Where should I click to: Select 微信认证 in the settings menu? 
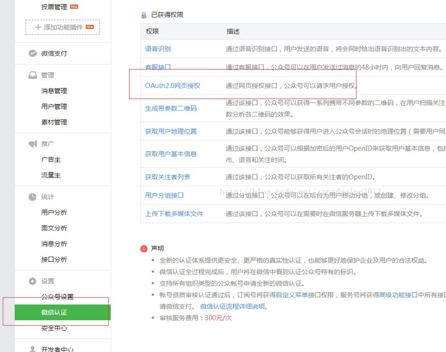[x=55, y=312]
